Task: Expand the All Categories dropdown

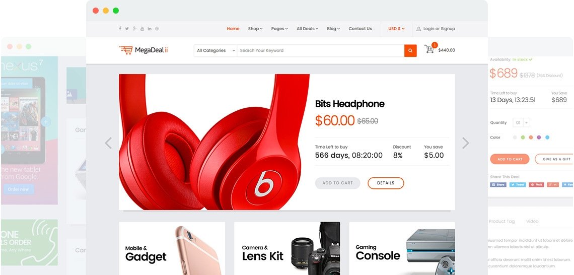Action: 216,50
